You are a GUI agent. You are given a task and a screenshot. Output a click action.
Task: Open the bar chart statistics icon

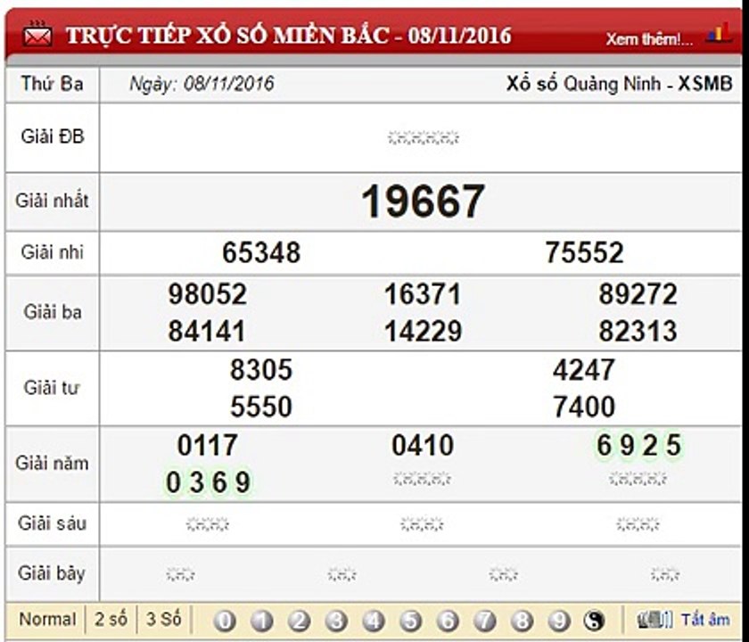click(720, 33)
